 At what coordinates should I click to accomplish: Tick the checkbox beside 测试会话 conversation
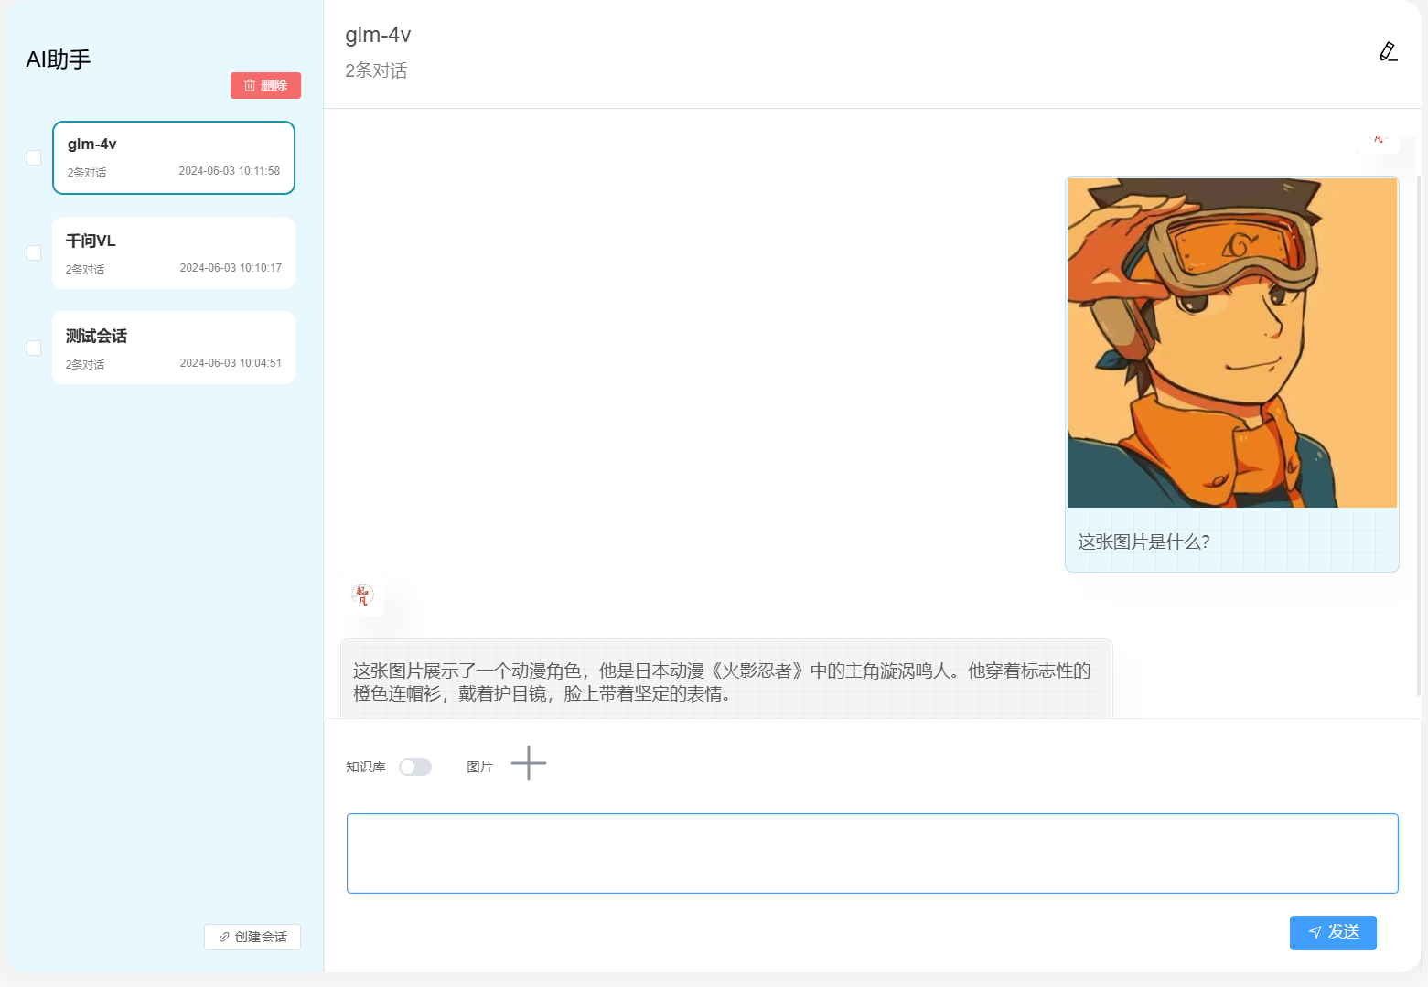(34, 348)
